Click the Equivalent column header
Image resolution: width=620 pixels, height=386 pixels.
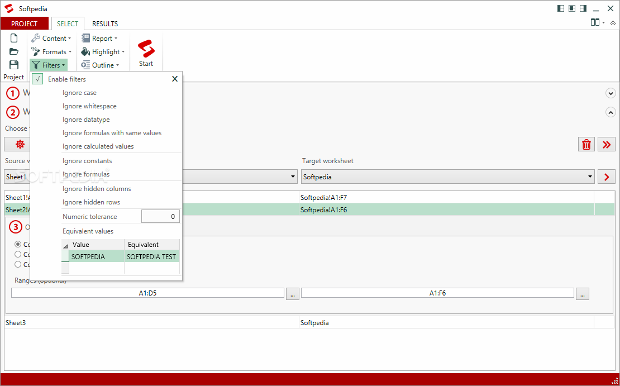pos(152,245)
